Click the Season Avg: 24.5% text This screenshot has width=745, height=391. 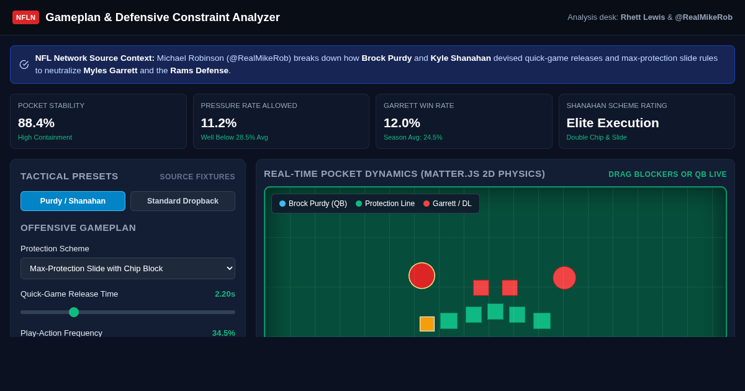coord(413,137)
